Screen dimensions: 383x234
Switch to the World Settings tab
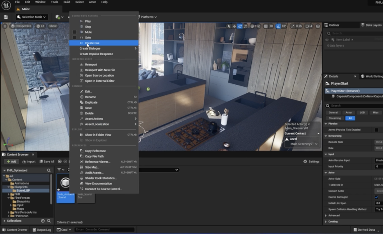point(372,76)
